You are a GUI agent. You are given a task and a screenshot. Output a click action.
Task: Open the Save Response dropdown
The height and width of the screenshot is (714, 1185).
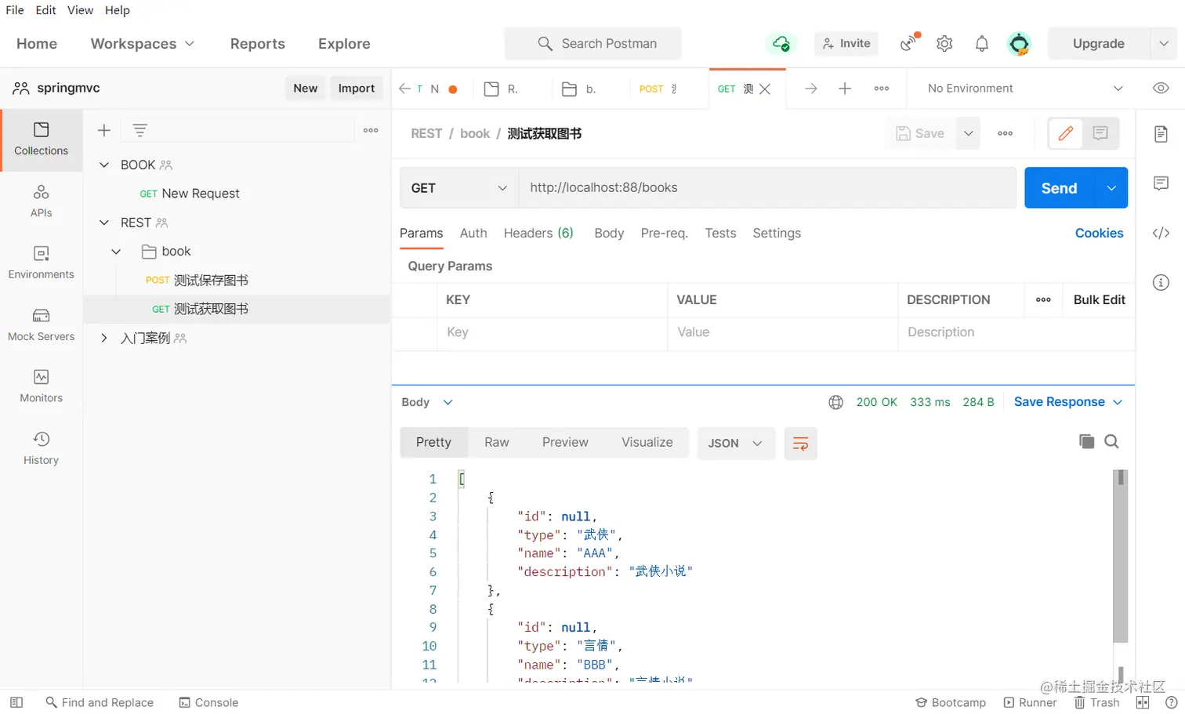click(x=1068, y=402)
